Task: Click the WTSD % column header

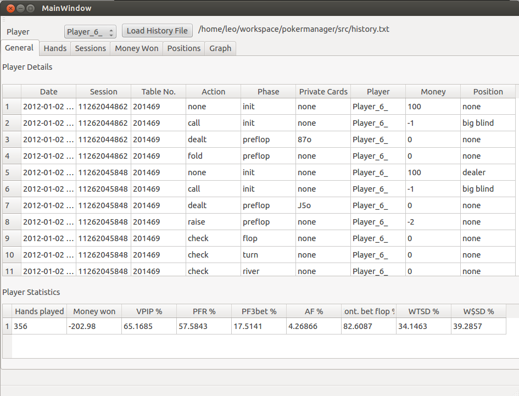Action: point(424,311)
